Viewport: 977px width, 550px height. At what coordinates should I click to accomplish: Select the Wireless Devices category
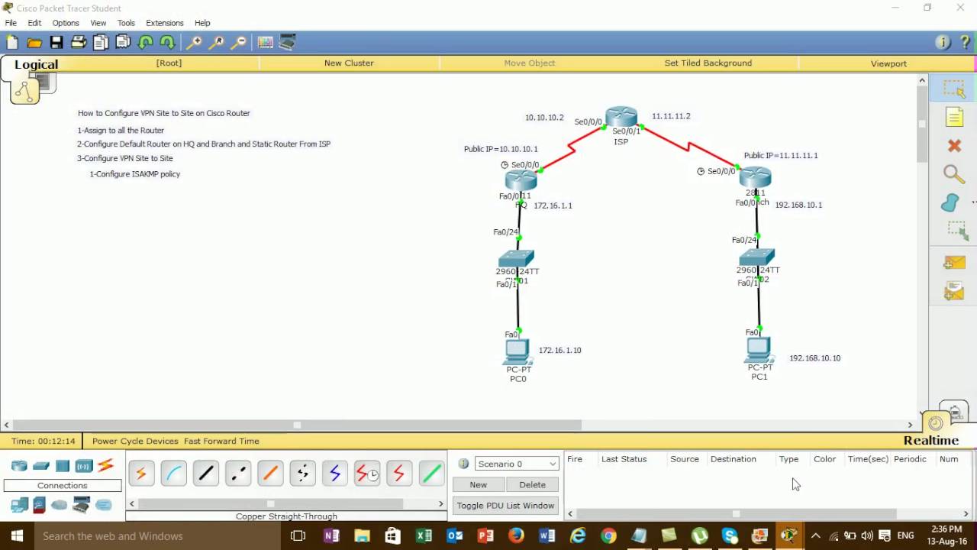tap(84, 466)
